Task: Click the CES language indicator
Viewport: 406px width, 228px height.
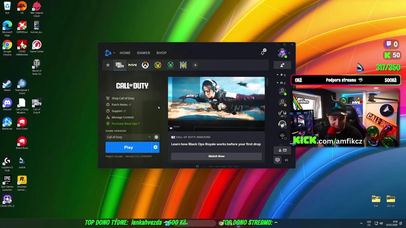Action: pos(369,223)
